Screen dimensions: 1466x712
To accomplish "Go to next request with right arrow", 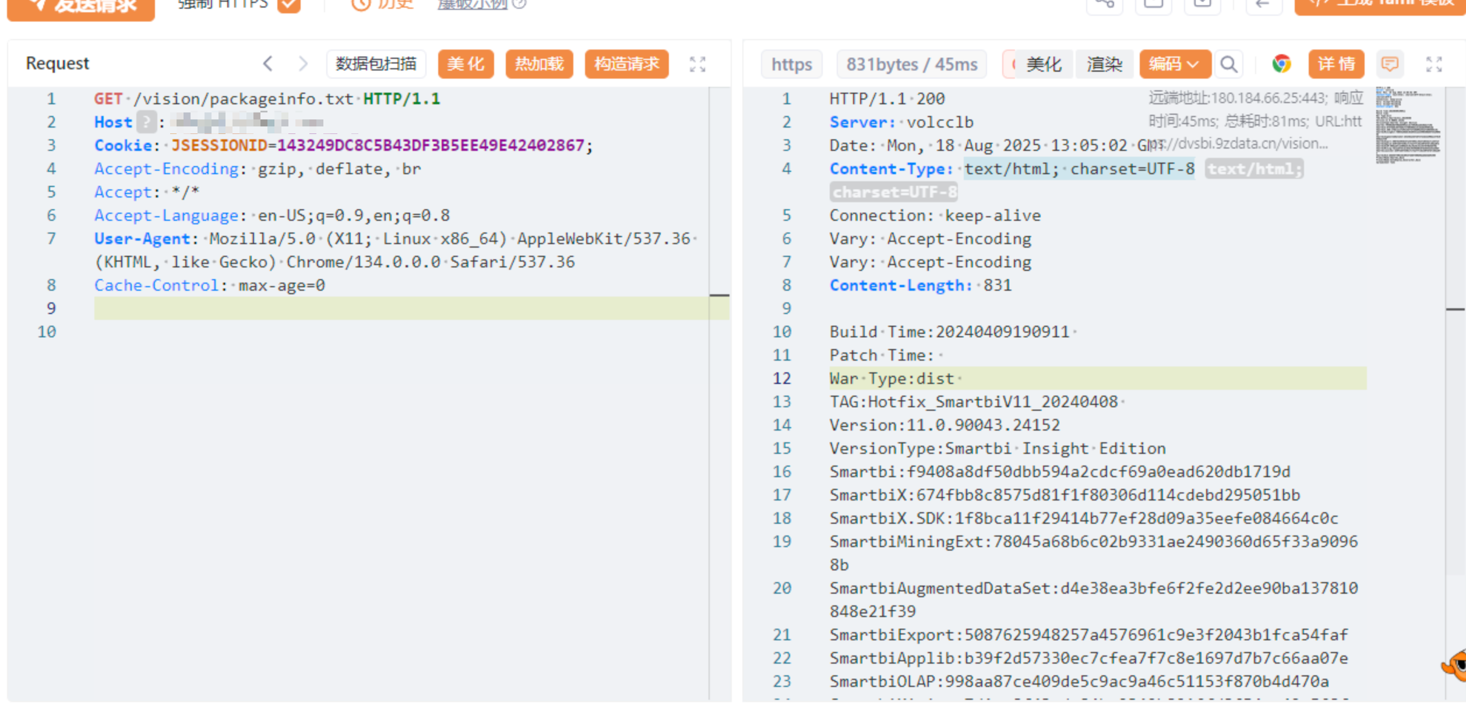I will click(x=303, y=64).
